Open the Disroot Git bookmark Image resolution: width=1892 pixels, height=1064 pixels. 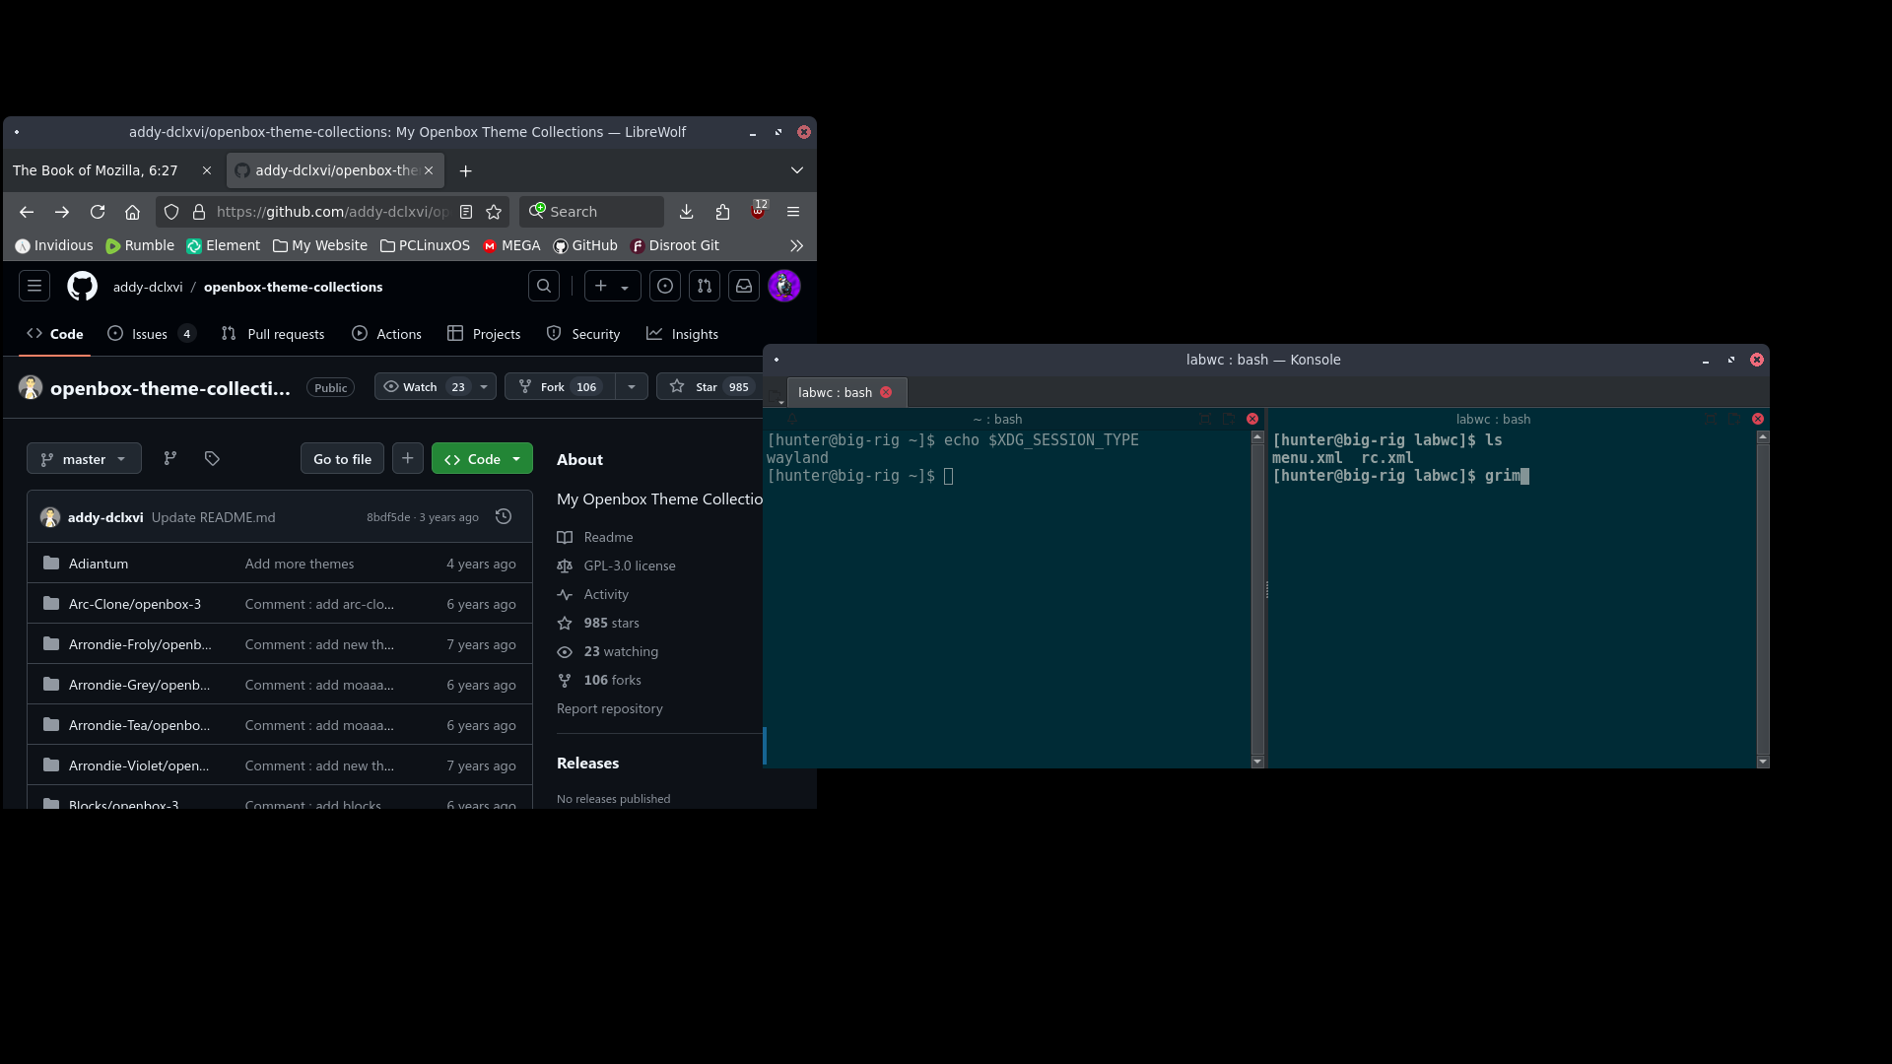point(675,245)
